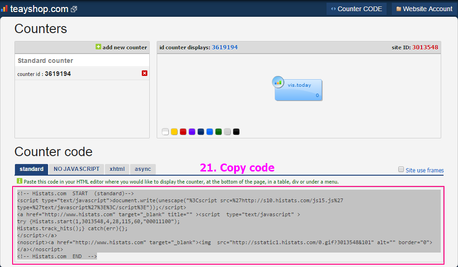Open the Counter CODE page

click(x=356, y=9)
